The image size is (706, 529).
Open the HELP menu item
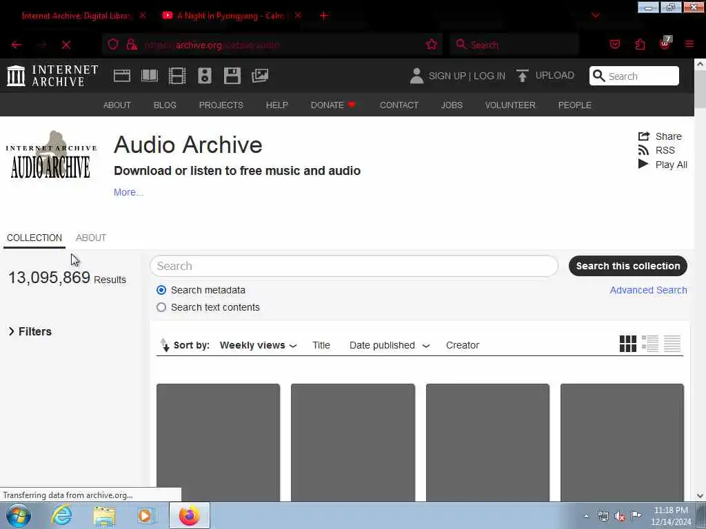coord(276,105)
